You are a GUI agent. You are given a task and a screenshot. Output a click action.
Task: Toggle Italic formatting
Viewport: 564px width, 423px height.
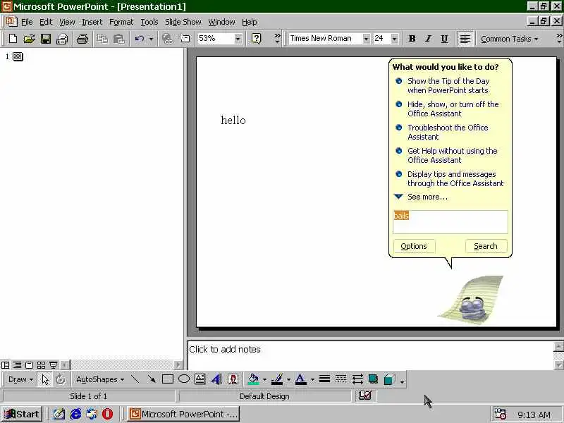click(429, 39)
